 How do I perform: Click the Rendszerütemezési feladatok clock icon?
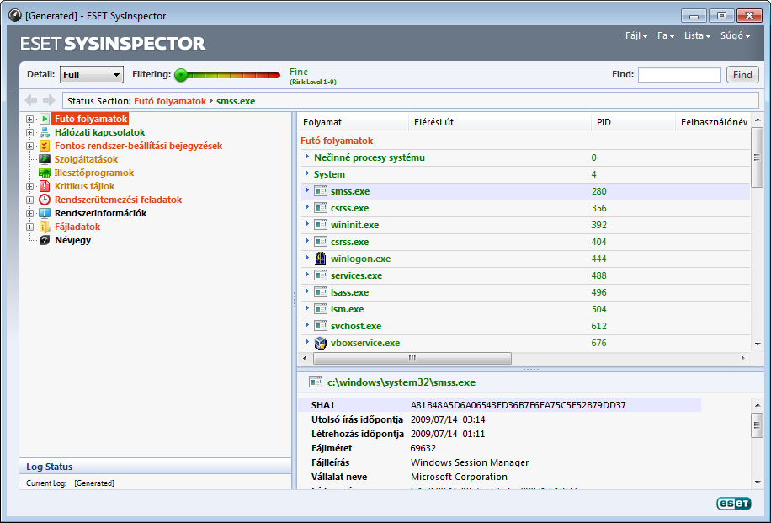click(x=45, y=200)
